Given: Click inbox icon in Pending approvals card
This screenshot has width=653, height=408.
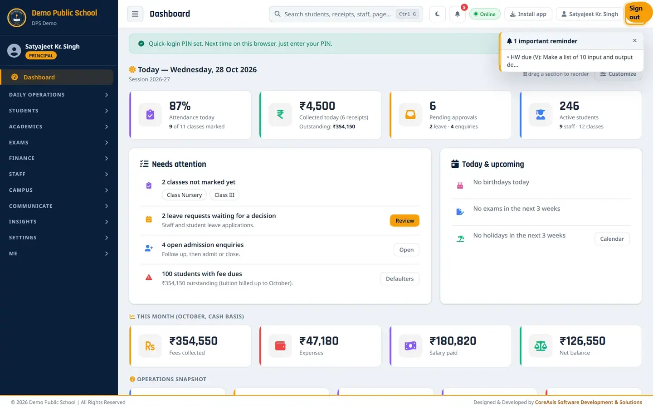Looking at the screenshot, I should [x=410, y=115].
